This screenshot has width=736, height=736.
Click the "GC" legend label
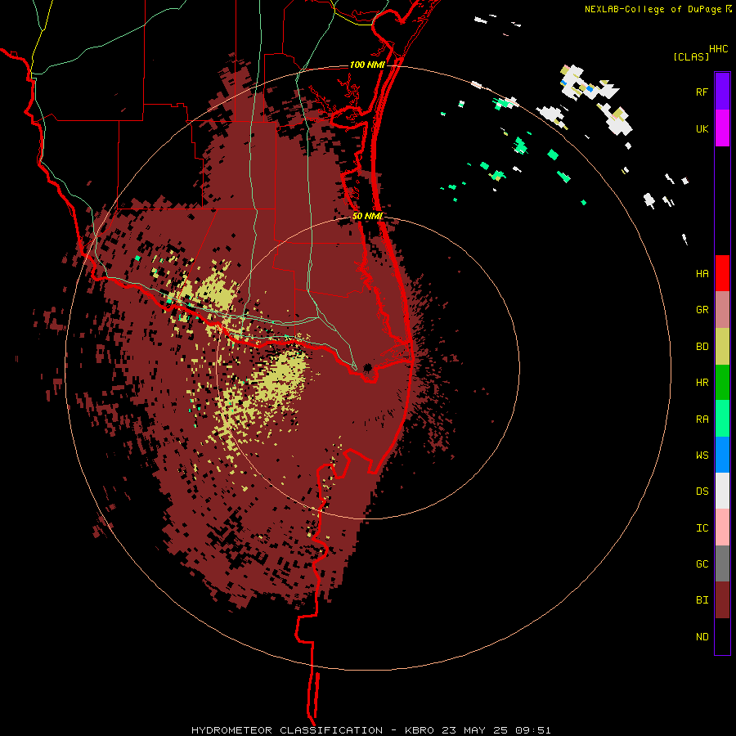click(x=702, y=564)
